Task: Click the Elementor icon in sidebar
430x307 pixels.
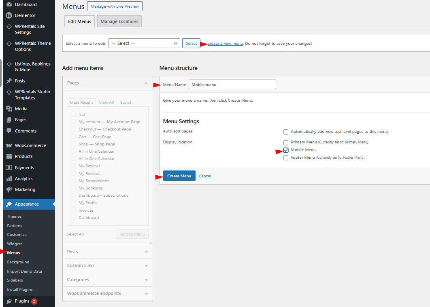Action: 9,15
